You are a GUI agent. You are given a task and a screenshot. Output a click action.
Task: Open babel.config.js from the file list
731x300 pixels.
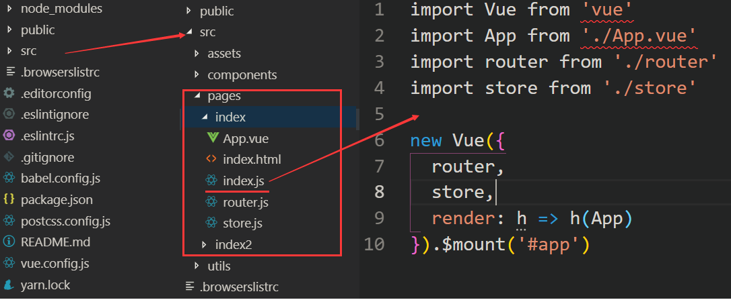(61, 178)
